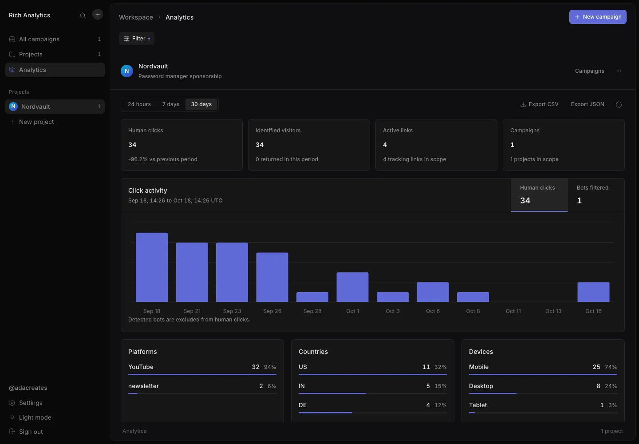Click the refresh icon
Image resolution: width=639 pixels, height=444 pixels.
[619, 104]
